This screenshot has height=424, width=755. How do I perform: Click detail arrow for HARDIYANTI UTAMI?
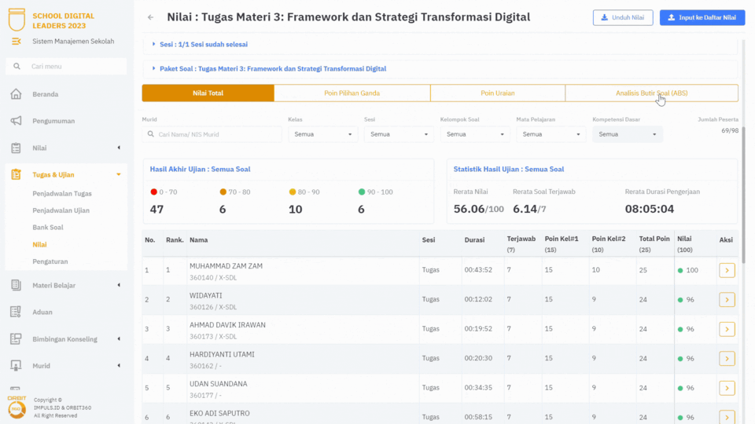727,358
